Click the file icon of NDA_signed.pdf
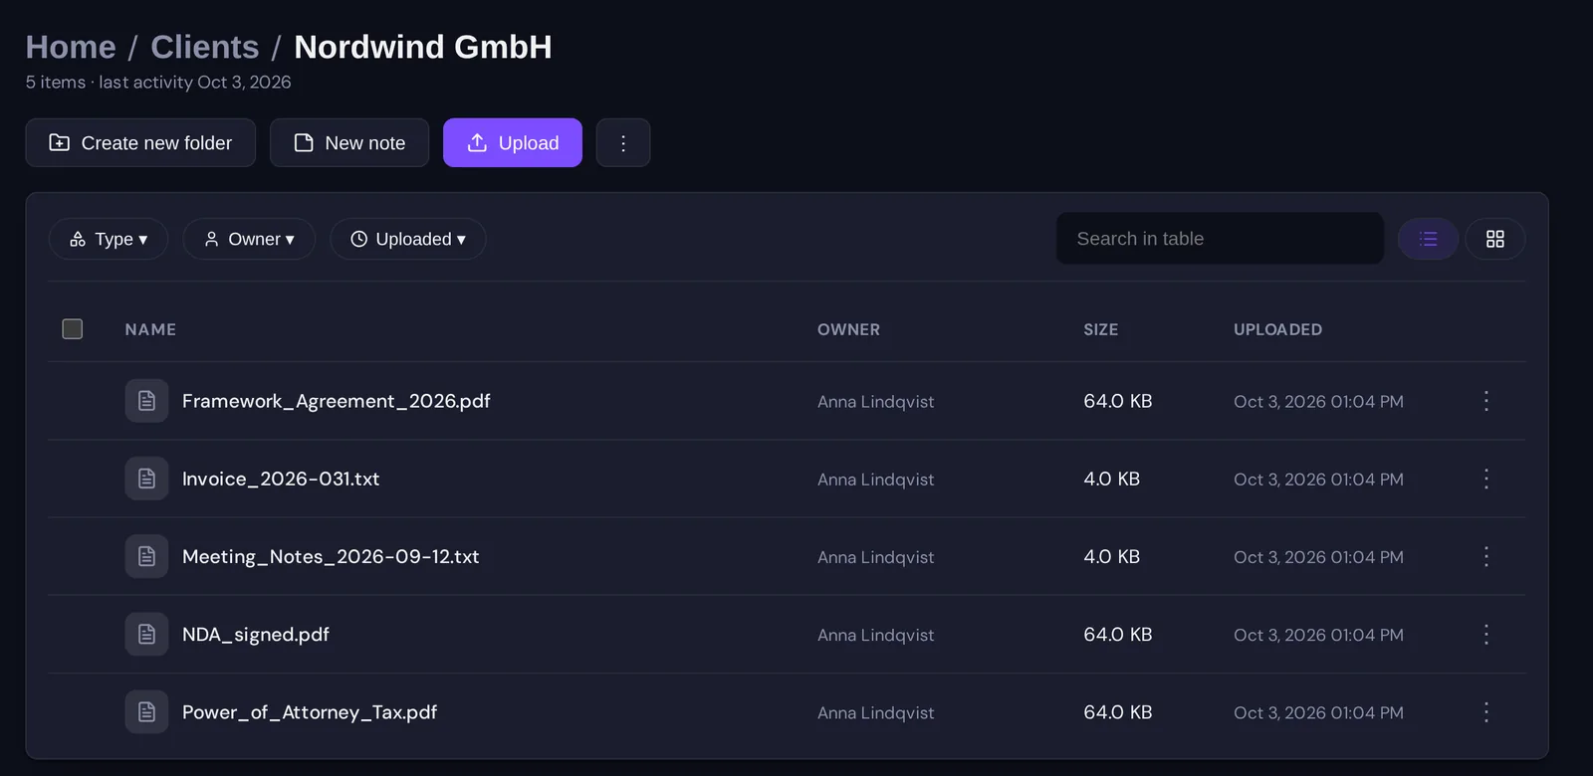Image resolution: width=1593 pixels, height=776 pixels. (146, 635)
